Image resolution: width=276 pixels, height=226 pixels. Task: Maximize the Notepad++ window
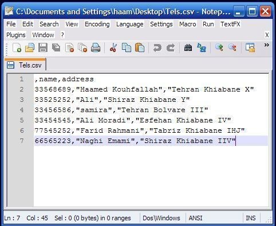252,11
